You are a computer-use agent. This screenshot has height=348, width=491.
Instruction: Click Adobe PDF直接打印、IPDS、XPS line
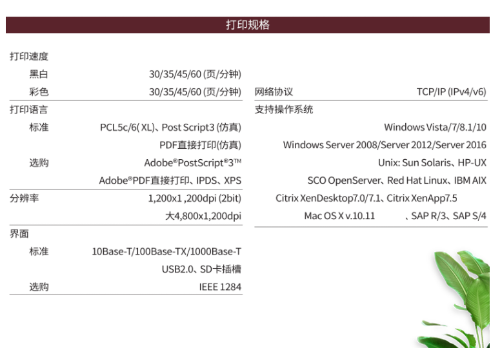point(170,180)
